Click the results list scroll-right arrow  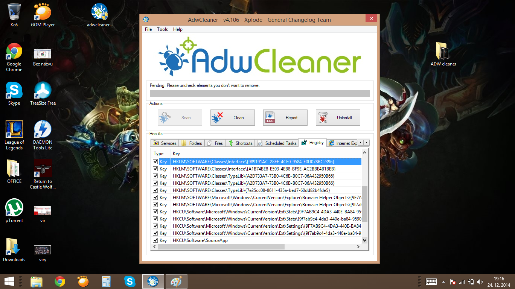(x=358, y=247)
